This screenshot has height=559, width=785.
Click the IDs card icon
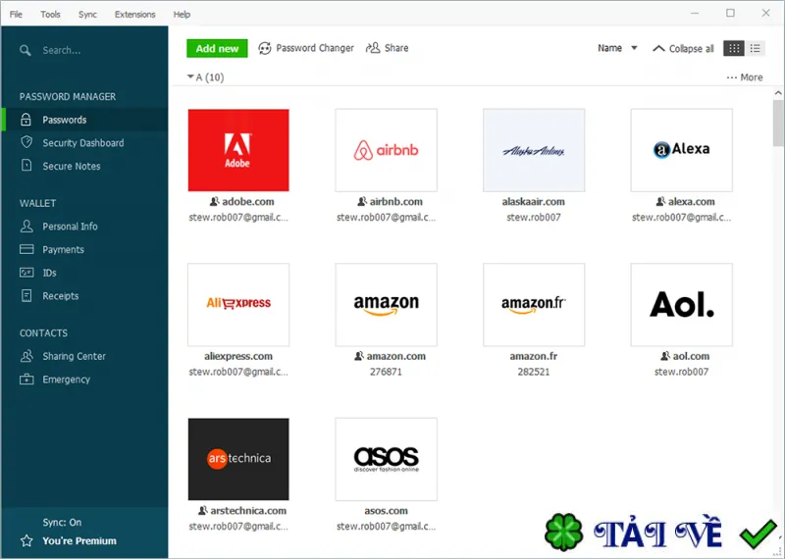pyautogui.click(x=26, y=273)
